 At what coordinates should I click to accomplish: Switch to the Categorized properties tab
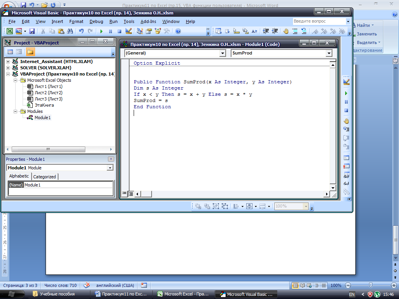coord(44,177)
